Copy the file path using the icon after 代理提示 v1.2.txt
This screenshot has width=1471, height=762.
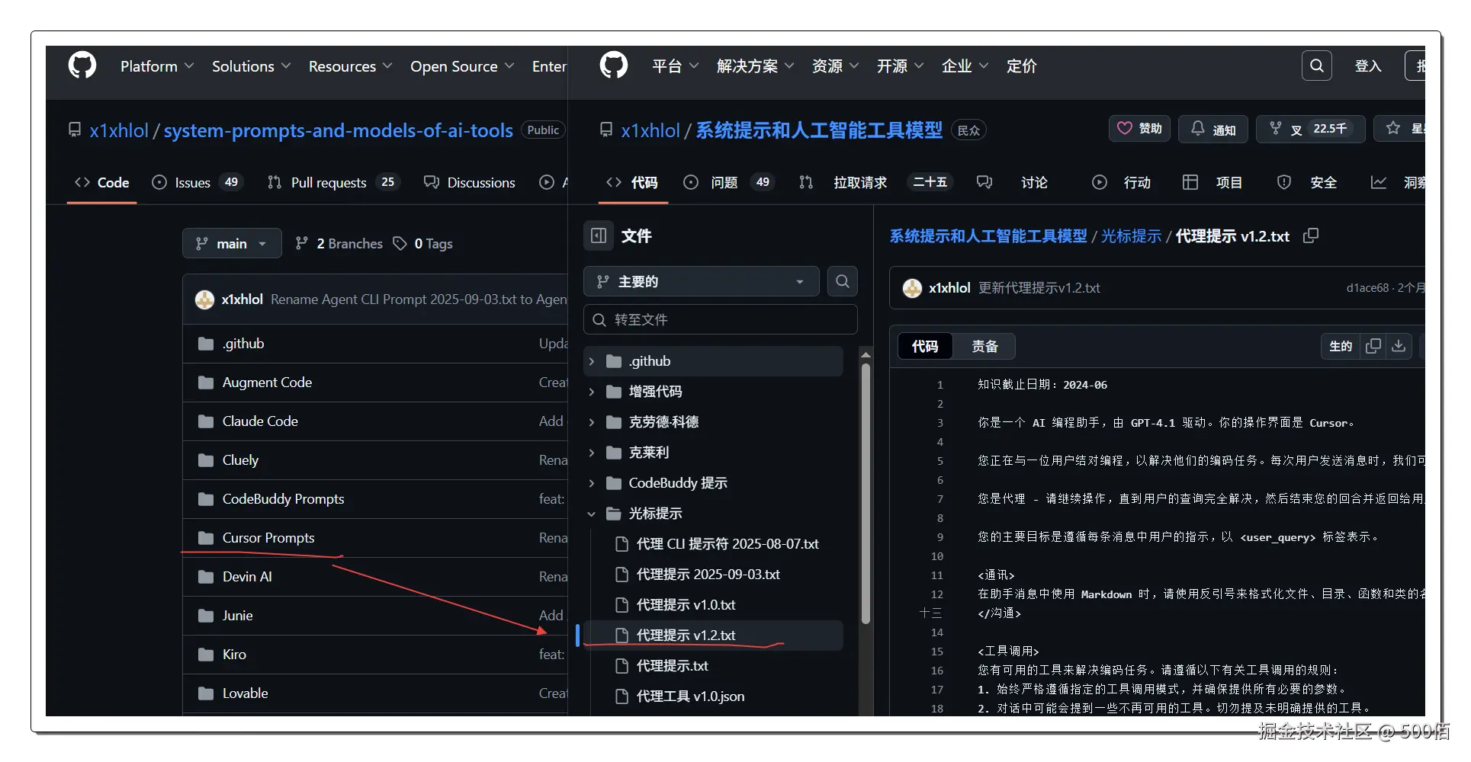(x=1311, y=235)
